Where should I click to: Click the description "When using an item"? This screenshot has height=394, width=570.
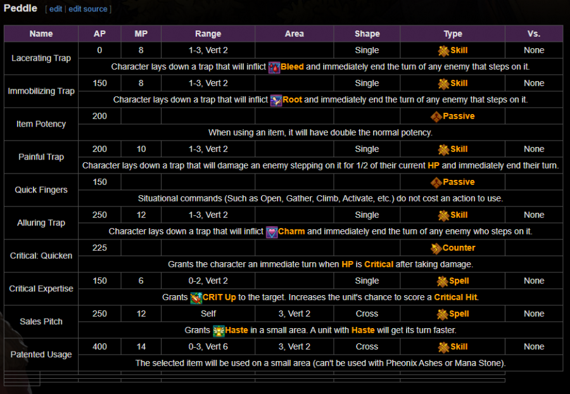pos(320,132)
